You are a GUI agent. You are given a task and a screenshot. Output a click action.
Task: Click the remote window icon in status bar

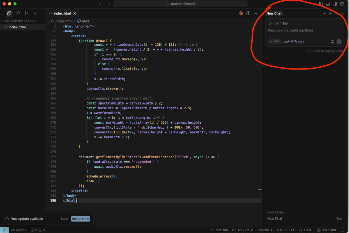(4, 230)
